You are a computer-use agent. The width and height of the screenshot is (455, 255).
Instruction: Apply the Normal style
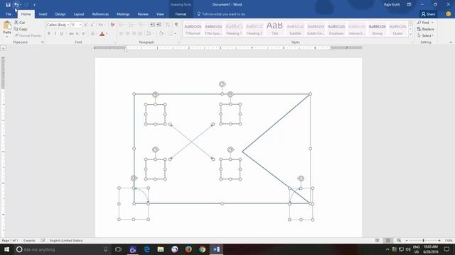pyautogui.click(x=193, y=29)
